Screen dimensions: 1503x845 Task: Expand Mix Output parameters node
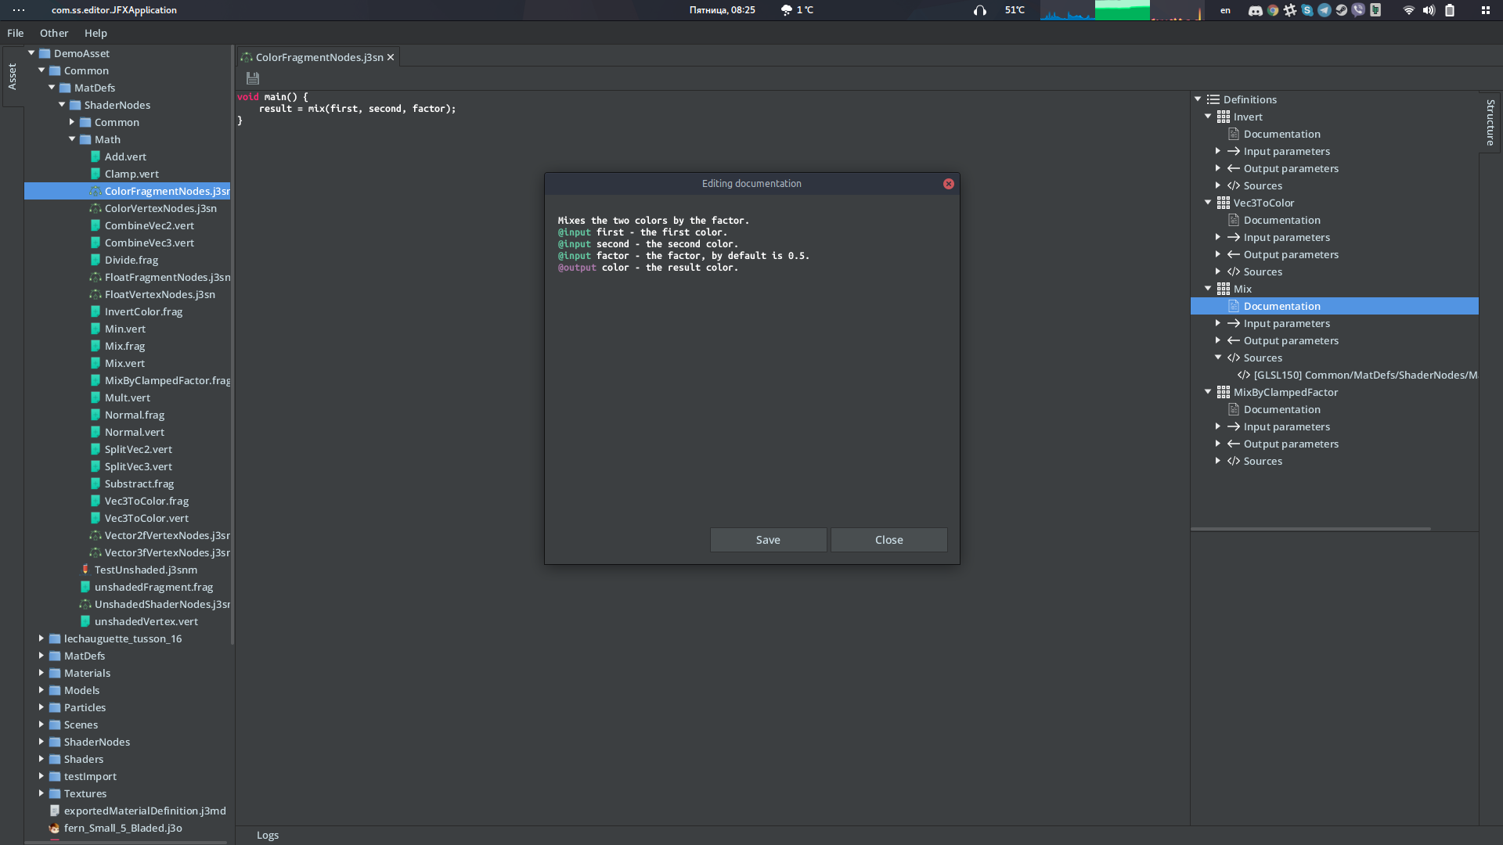tap(1218, 340)
